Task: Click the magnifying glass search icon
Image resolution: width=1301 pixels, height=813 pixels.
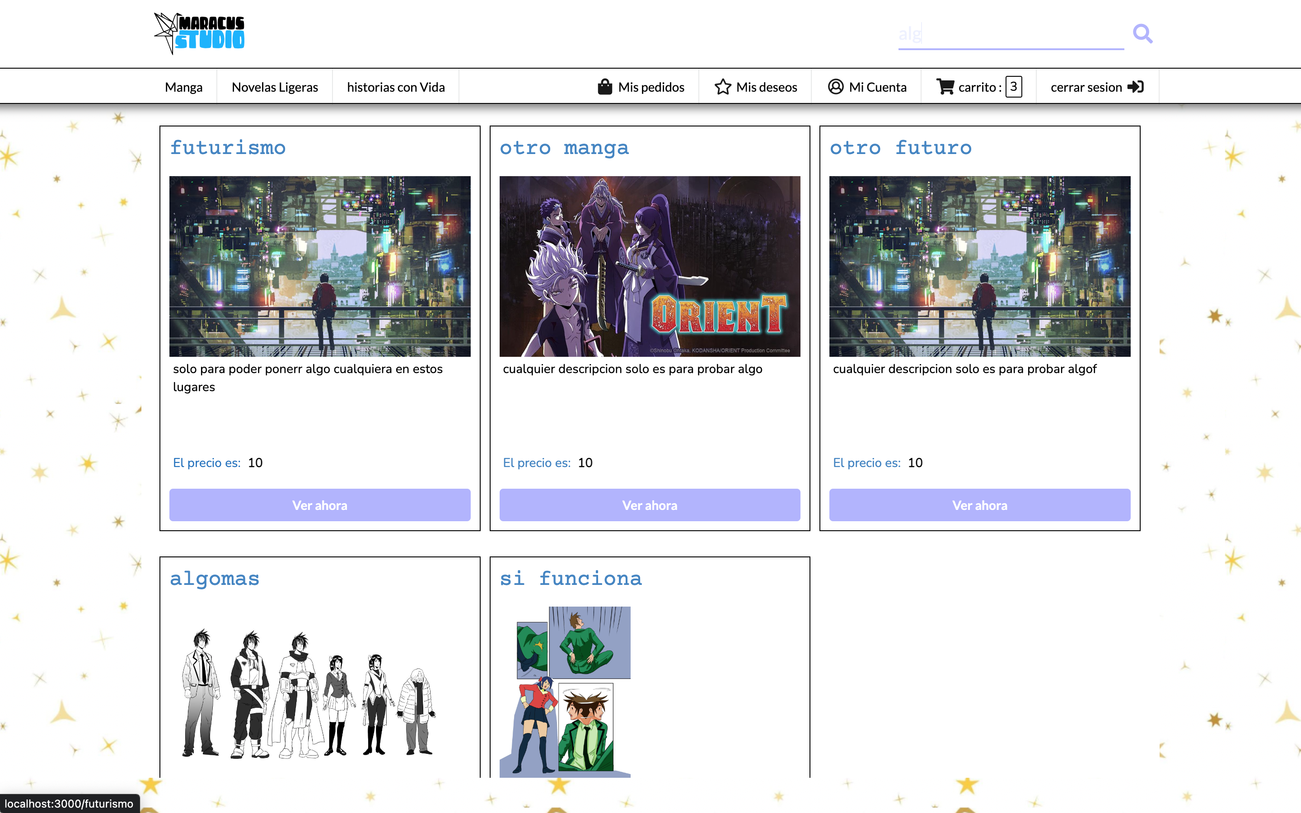Action: click(x=1142, y=33)
